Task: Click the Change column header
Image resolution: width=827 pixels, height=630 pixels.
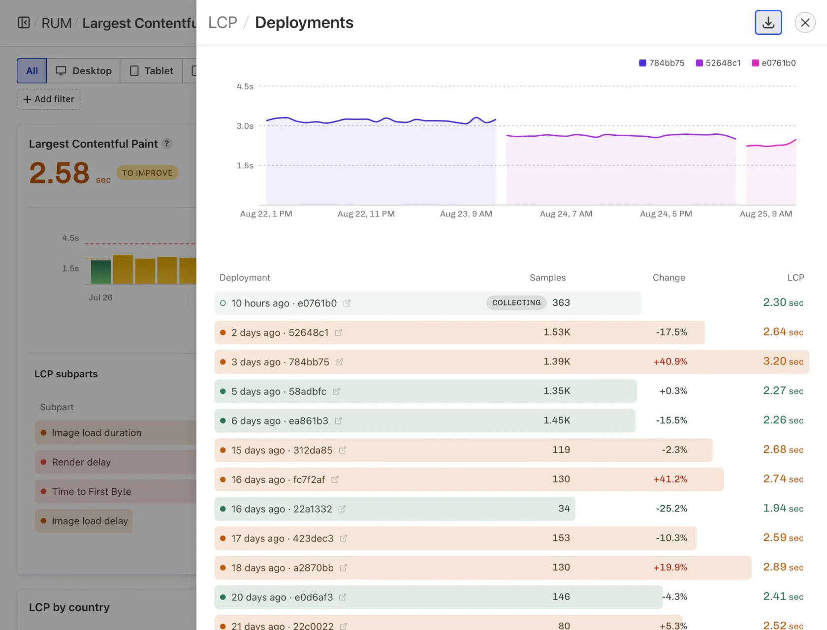Action: (x=668, y=277)
